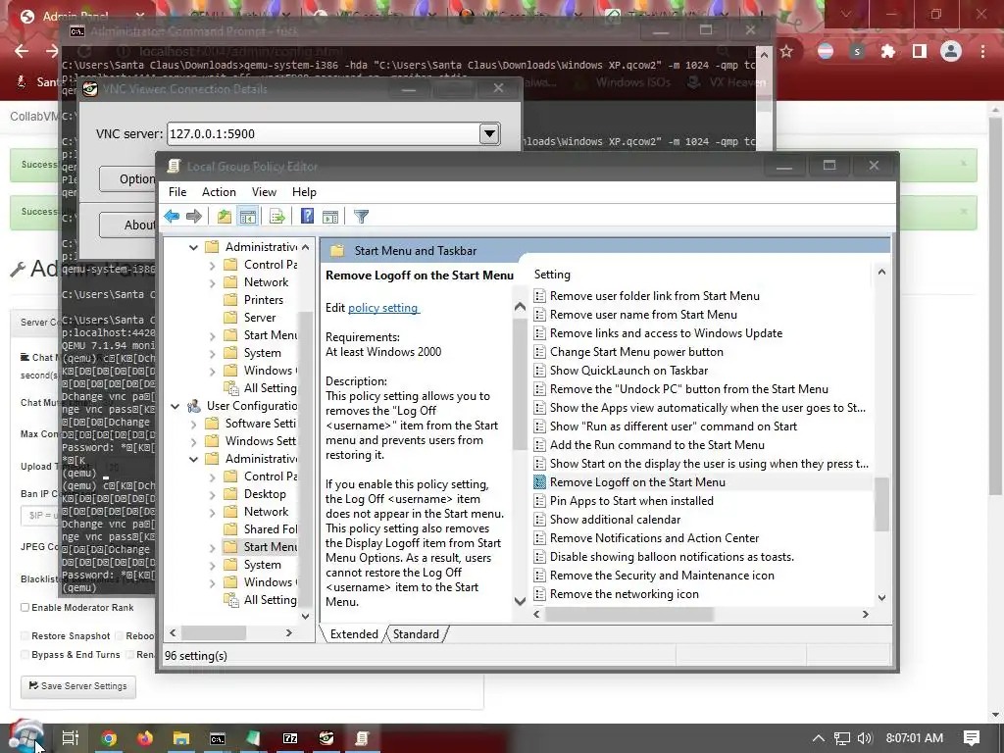This screenshot has width=1004, height=753.
Task: Collapse the User Configuration tree node
Action: pyautogui.click(x=175, y=406)
